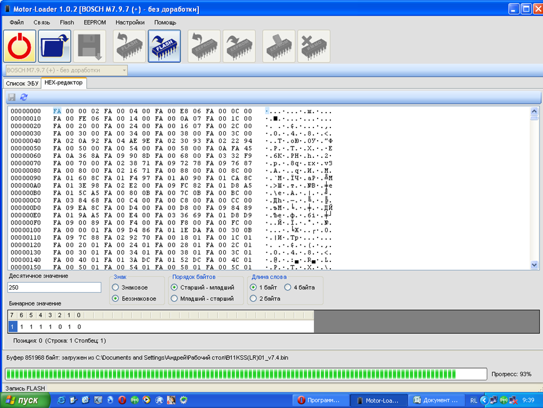
Task: Click the Write EEPROM chip icon
Action: 239,46
